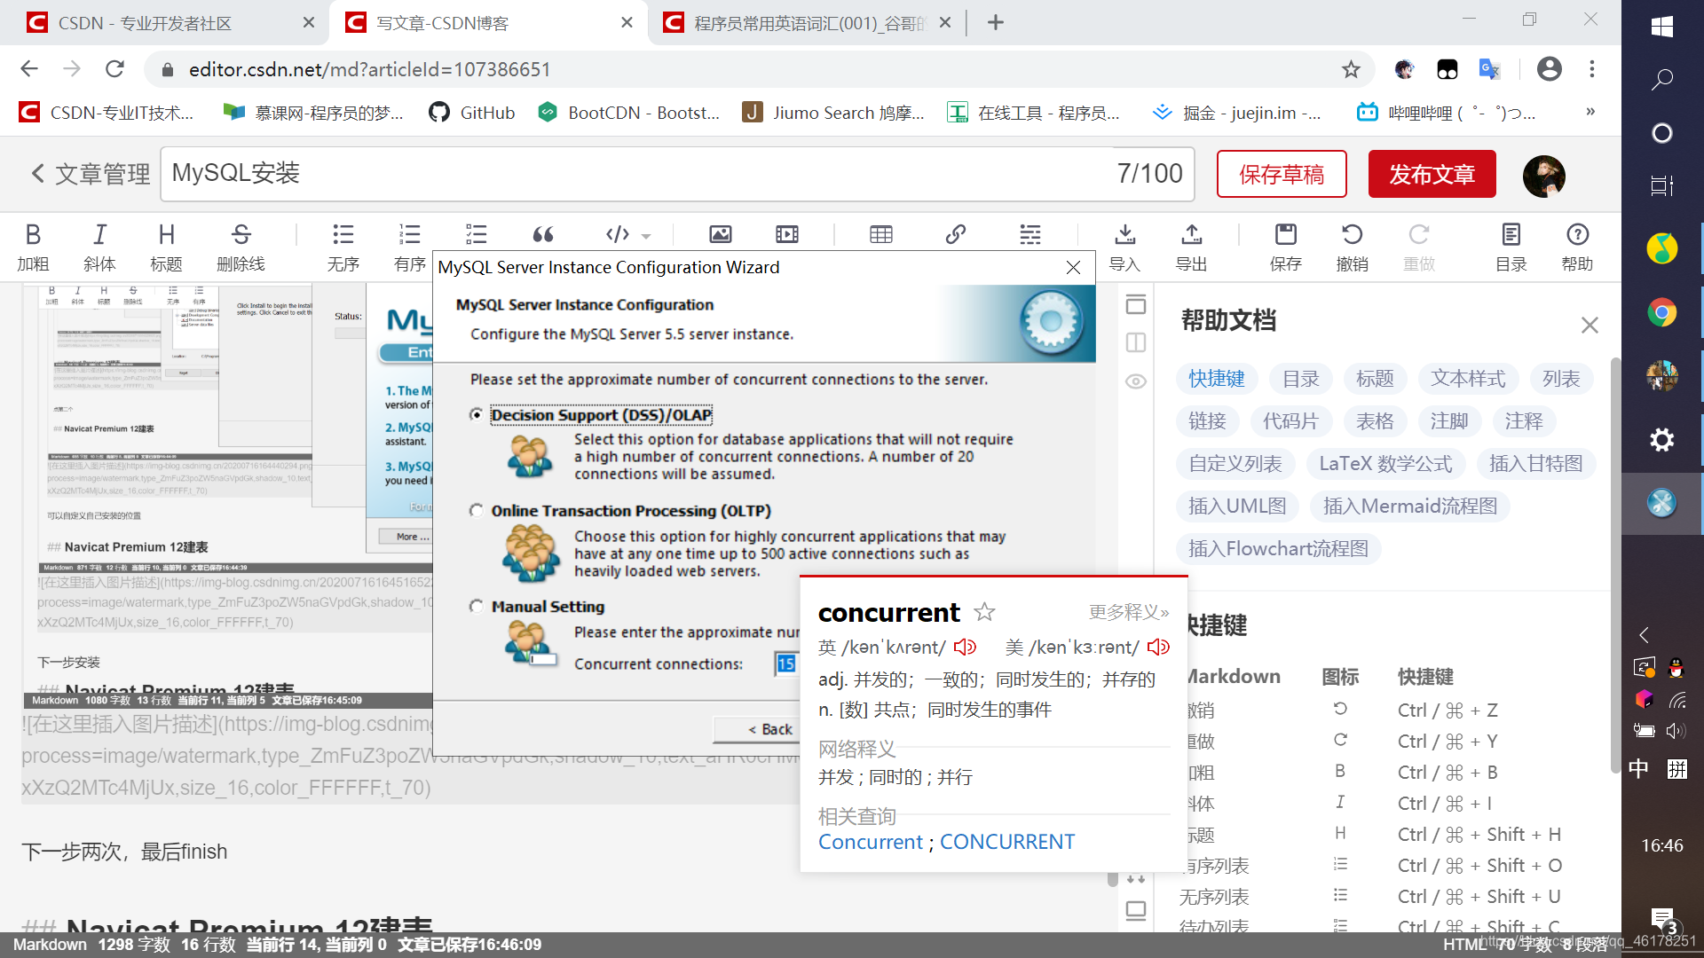Play the British pronunciation audio
Viewport: 1704px width, 958px height.
tap(966, 648)
